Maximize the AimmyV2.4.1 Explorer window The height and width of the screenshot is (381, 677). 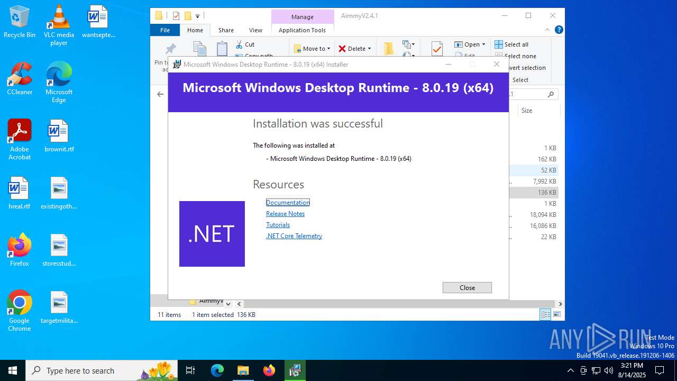click(x=528, y=16)
